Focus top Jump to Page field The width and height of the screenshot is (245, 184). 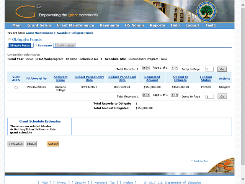coord(209,69)
